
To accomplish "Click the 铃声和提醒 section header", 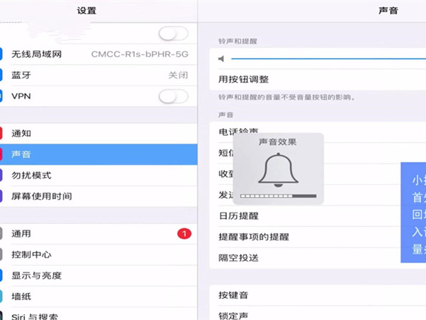I will click(x=238, y=41).
